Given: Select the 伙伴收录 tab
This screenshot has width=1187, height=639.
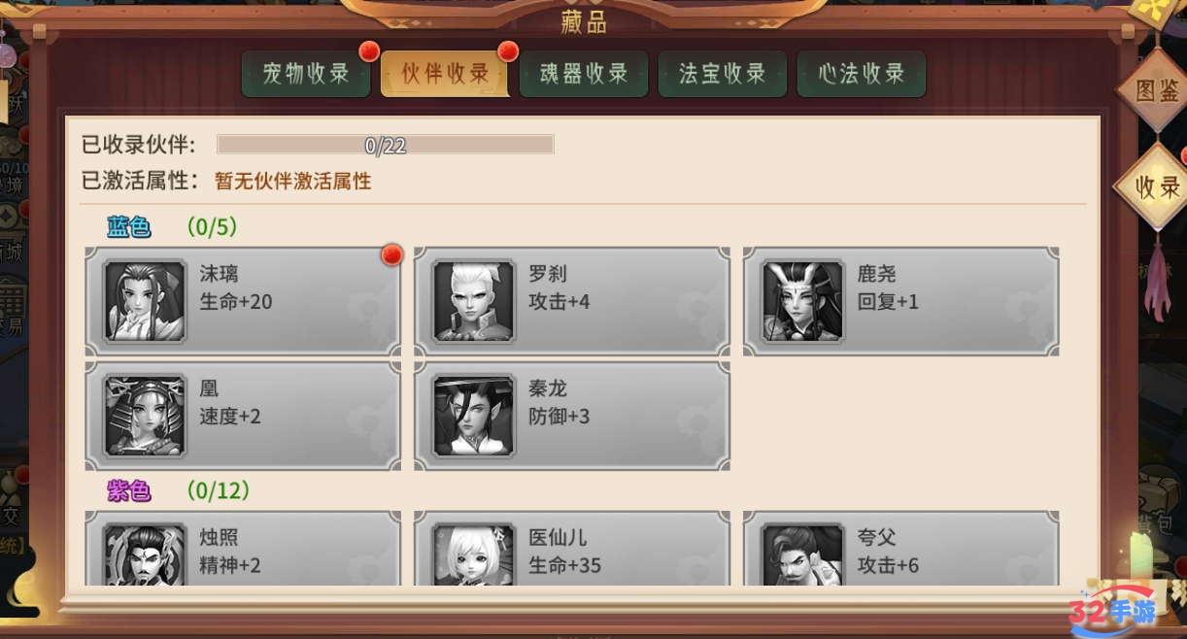Looking at the screenshot, I should coord(445,74).
